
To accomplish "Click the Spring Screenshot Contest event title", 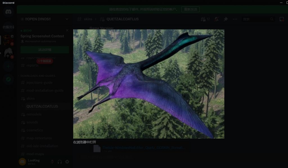I will pyautogui.click(x=42, y=36).
